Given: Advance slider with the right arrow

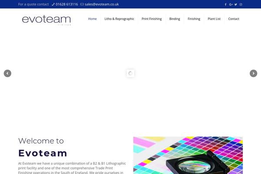Looking at the screenshot, I should [x=253, y=73].
